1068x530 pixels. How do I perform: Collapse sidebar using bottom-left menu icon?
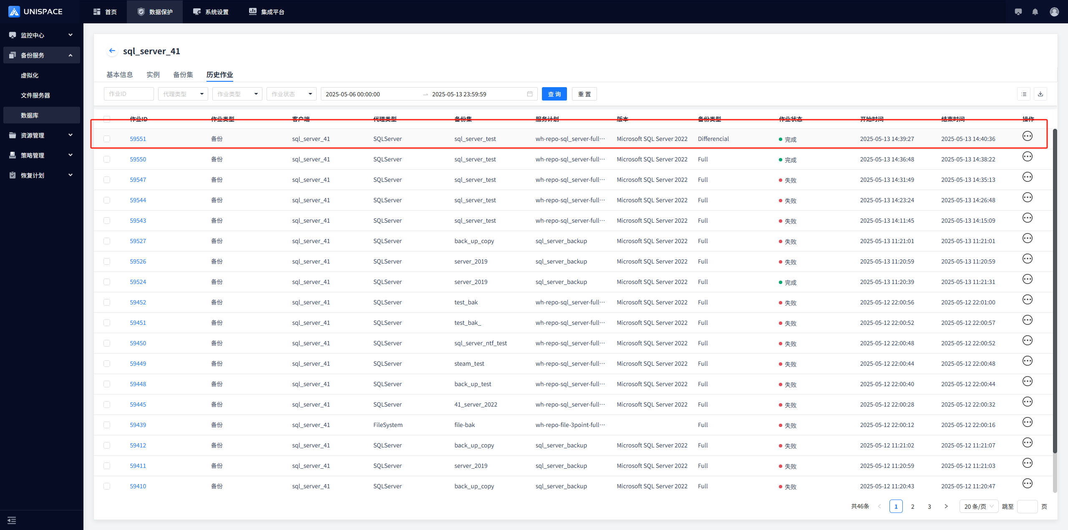(12, 520)
